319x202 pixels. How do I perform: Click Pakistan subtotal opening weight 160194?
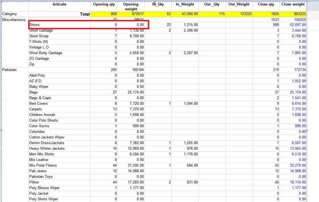point(138,70)
